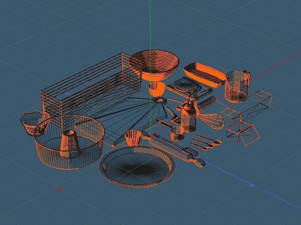Click the round pie pan model
This screenshot has height=225, width=301.
tap(137, 166)
